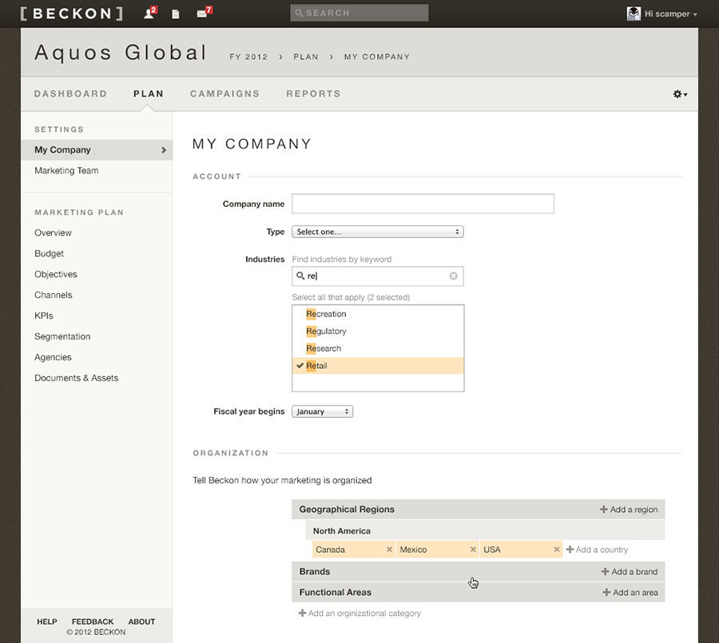Switch to the Plan tab
Viewport: 719px width, 643px height.
click(x=148, y=93)
